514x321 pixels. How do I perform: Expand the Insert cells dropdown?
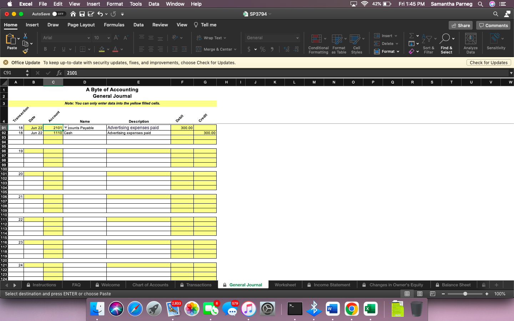(x=396, y=36)
